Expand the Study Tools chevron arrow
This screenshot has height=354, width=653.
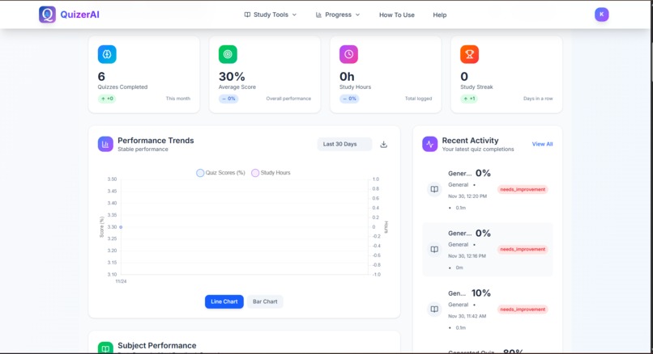pyautogui.click(x=294, y=15)
